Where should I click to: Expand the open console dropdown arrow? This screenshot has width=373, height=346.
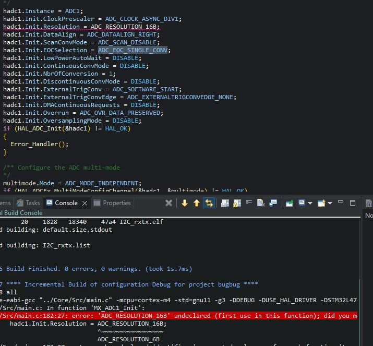click(x=330, y=203)
